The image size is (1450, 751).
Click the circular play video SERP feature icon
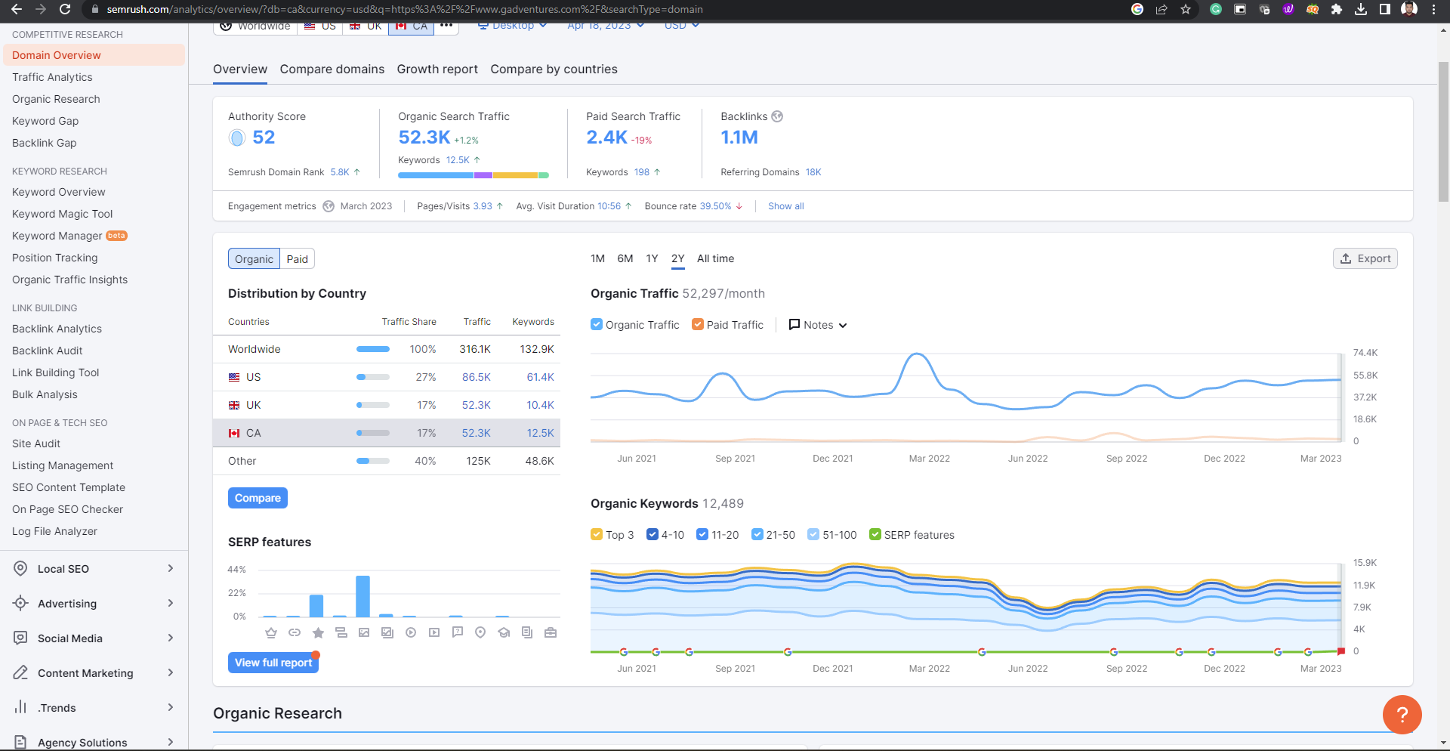pos(411,632)
